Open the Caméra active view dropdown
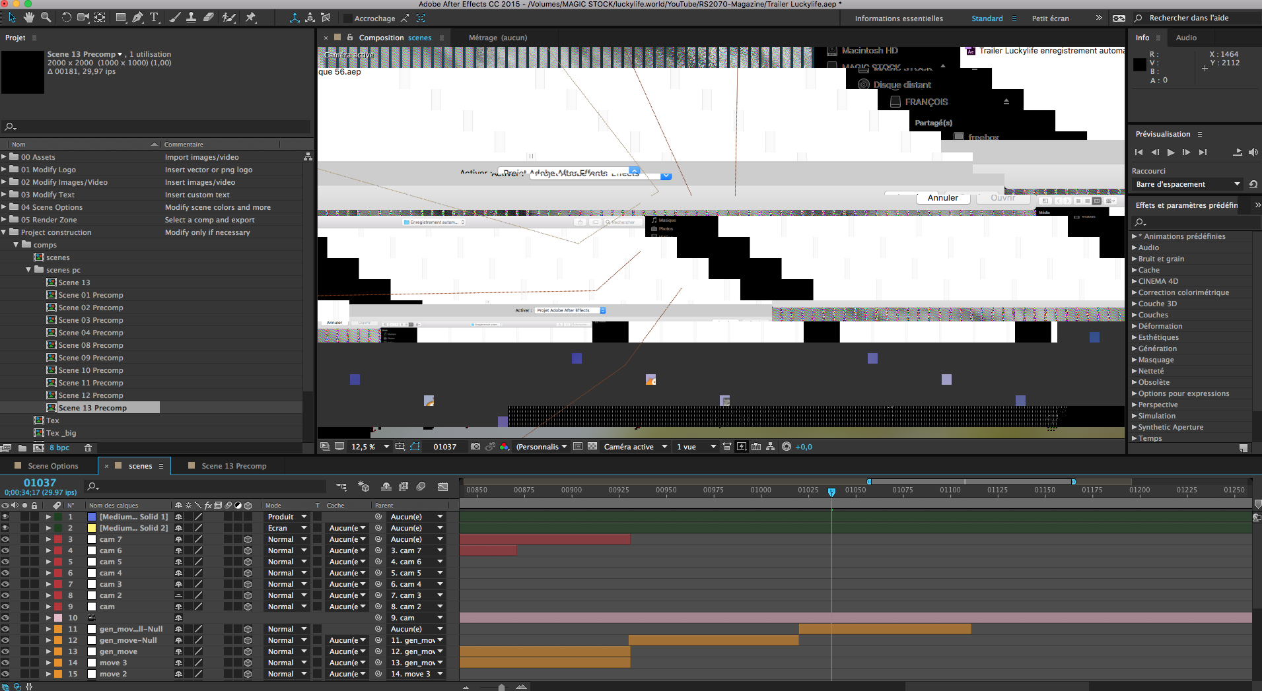Viewport: 1262px width, 691px height. [x=635, y=447]
